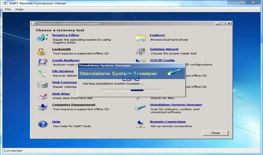Open the Explorer link
The height and width of the screenshot is (155, 263).
pyautogui.click(x=157, y=35)
